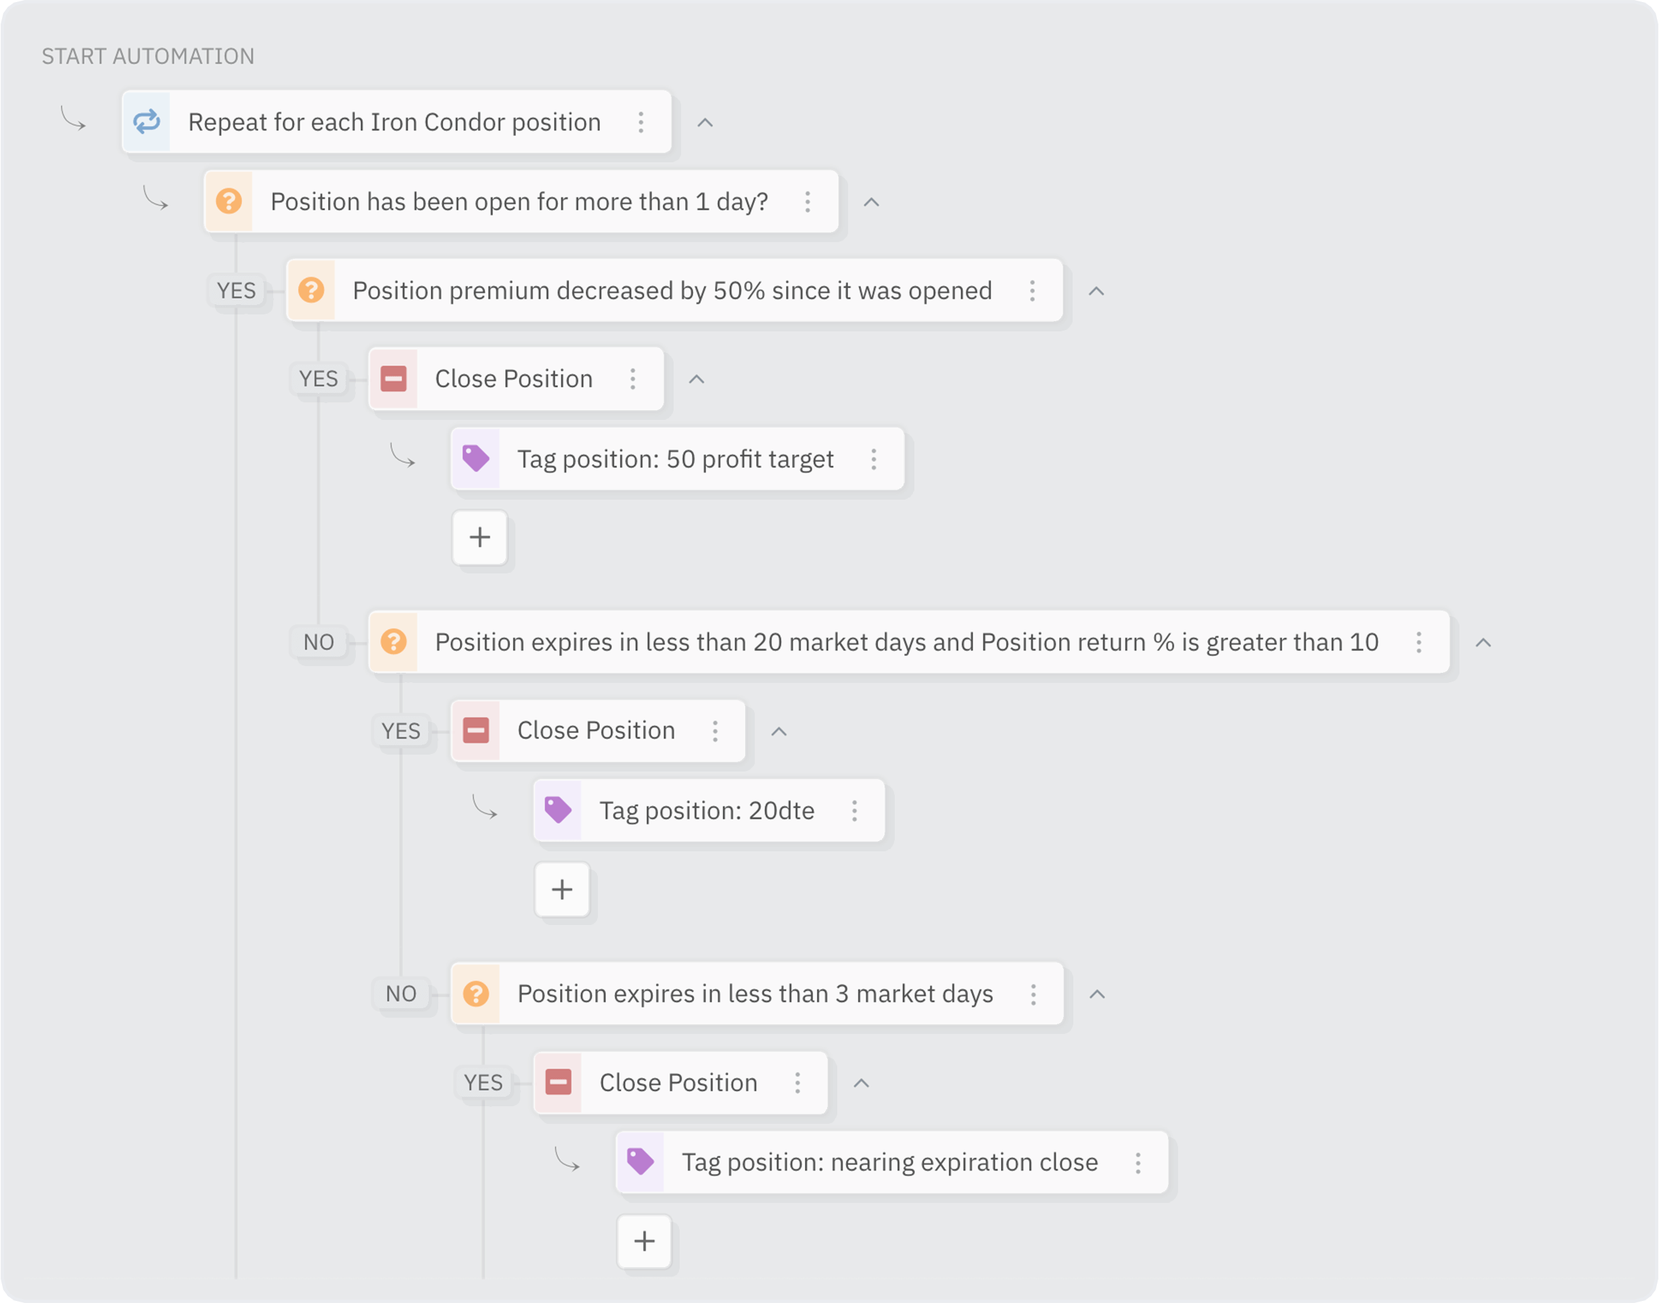Click the question icon on the premium decreased 50% condition
This screenshot has height=1303, width=1659.
pyautogui.click(x=311, y=291)
